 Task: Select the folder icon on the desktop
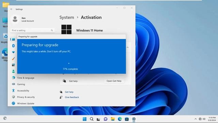pos(5,6)
